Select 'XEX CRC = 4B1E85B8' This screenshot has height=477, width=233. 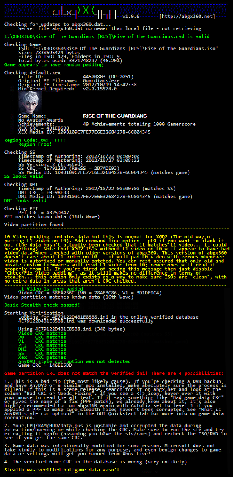[44, 128]
